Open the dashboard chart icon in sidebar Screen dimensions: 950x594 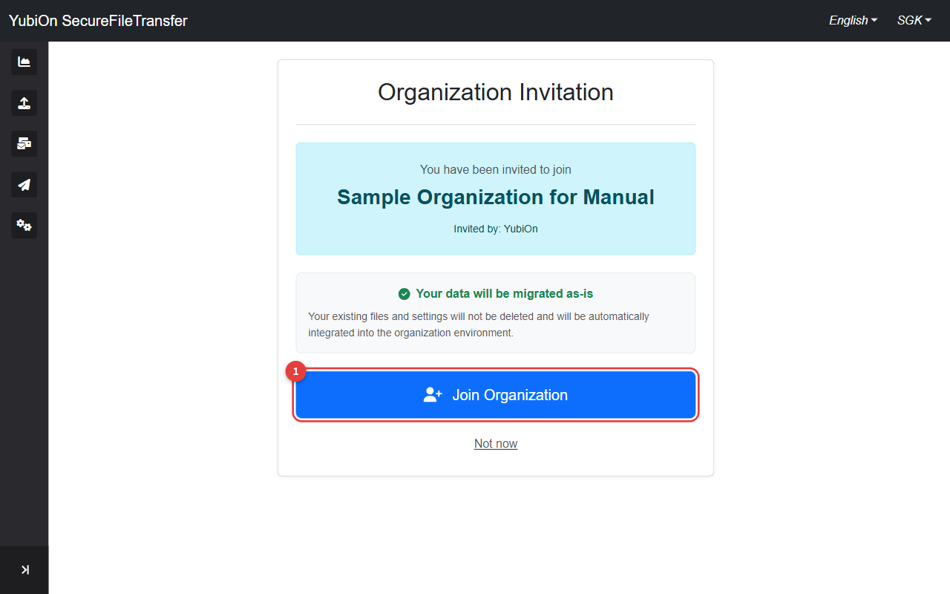click(24, 62)
